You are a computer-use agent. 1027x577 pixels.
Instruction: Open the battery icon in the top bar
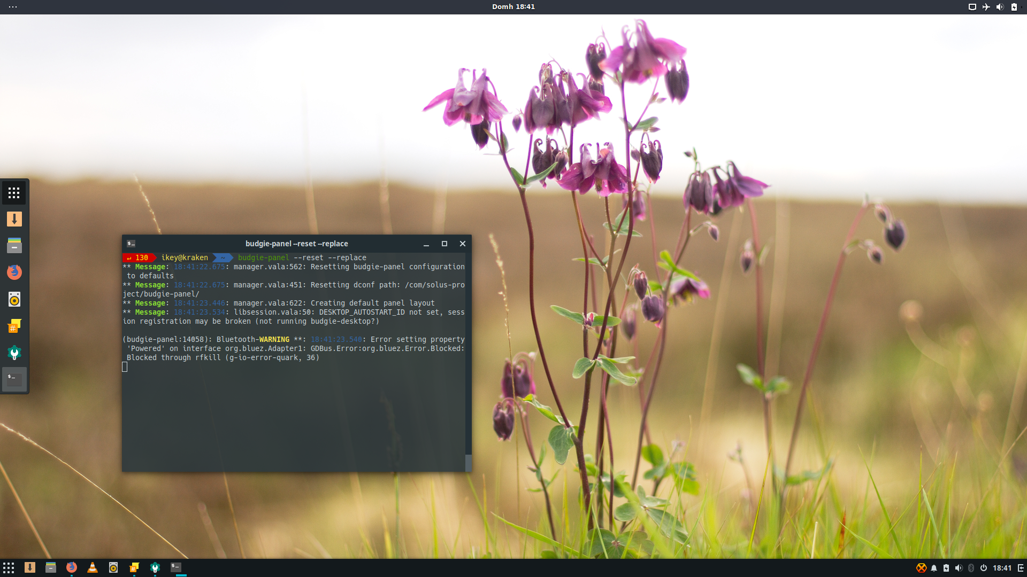tap(1014, 7)
